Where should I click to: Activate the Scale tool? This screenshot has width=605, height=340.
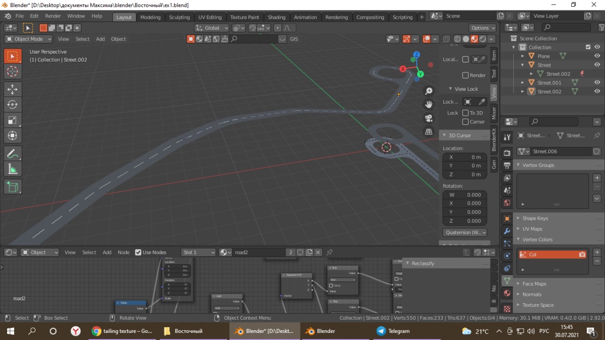[x=13, y=120]
